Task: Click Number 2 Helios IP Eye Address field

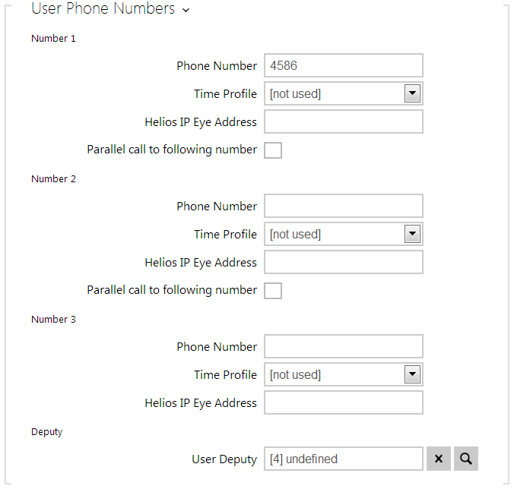Action: [x=343, y=263]
